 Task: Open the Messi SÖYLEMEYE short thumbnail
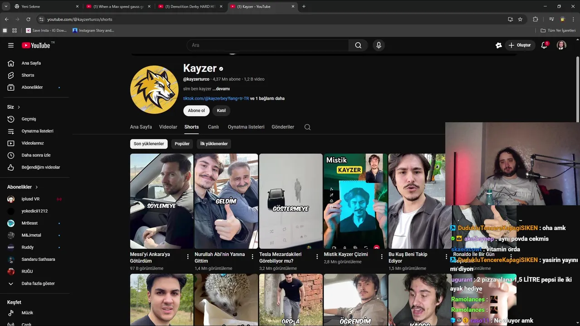tap(162, 201)
